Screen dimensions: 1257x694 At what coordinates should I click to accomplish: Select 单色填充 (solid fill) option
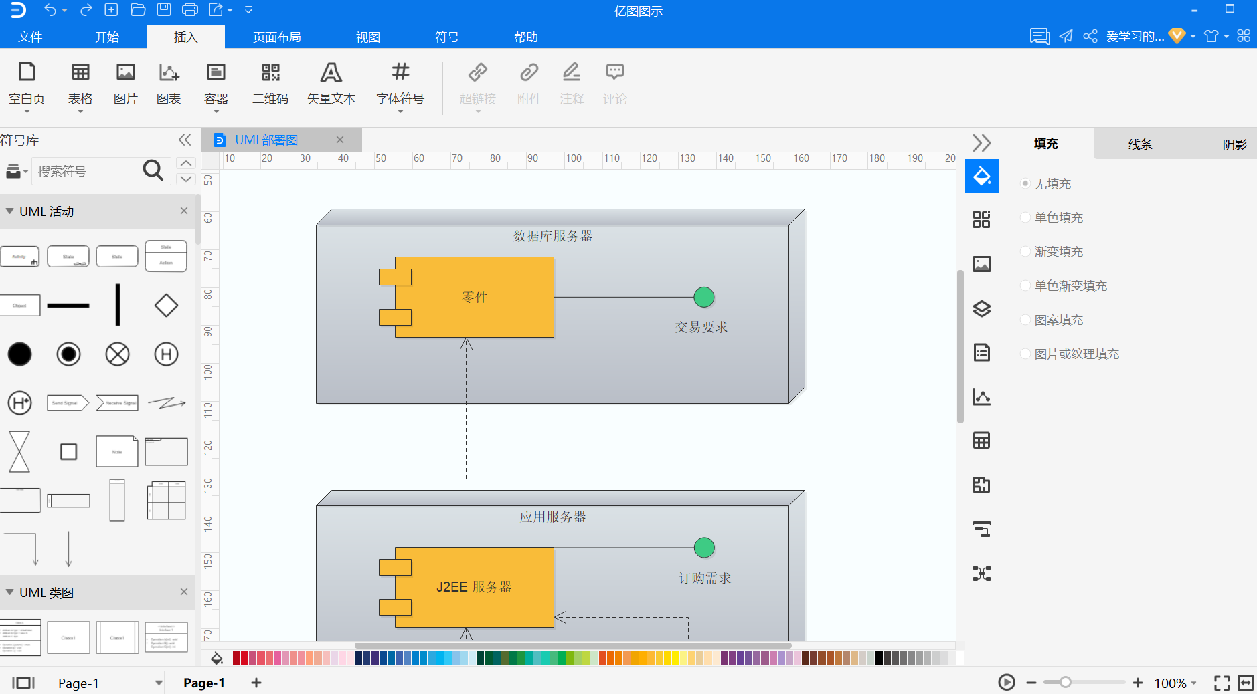pos(1052,217)
